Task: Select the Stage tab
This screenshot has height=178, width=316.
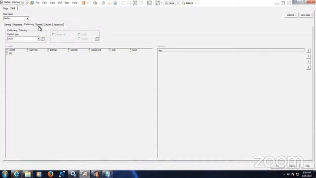Action: click(x=5, y=8)
